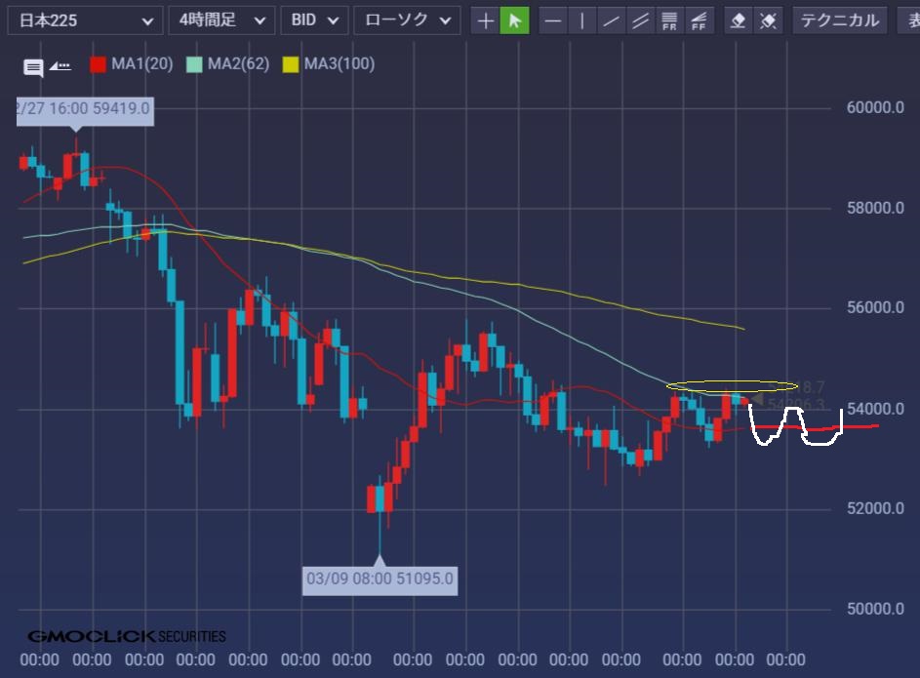
Task: Choose the Fibonacci retracement (FR) tool
Action: (x=669, y=20)
